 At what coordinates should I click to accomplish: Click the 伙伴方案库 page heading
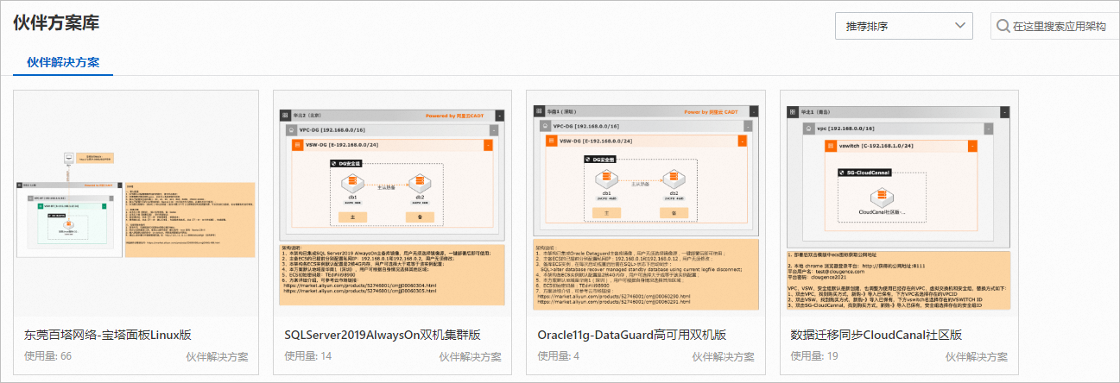click(56, 23)
